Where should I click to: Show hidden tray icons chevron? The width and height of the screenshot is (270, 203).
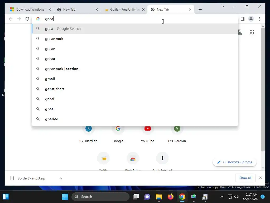coord(221,197)
